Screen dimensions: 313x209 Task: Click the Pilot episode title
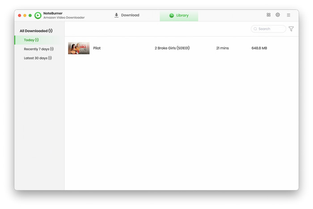coord(97,48)
